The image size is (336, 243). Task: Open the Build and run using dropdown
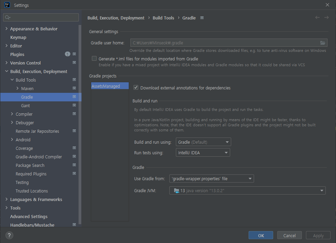click(204, 142)
